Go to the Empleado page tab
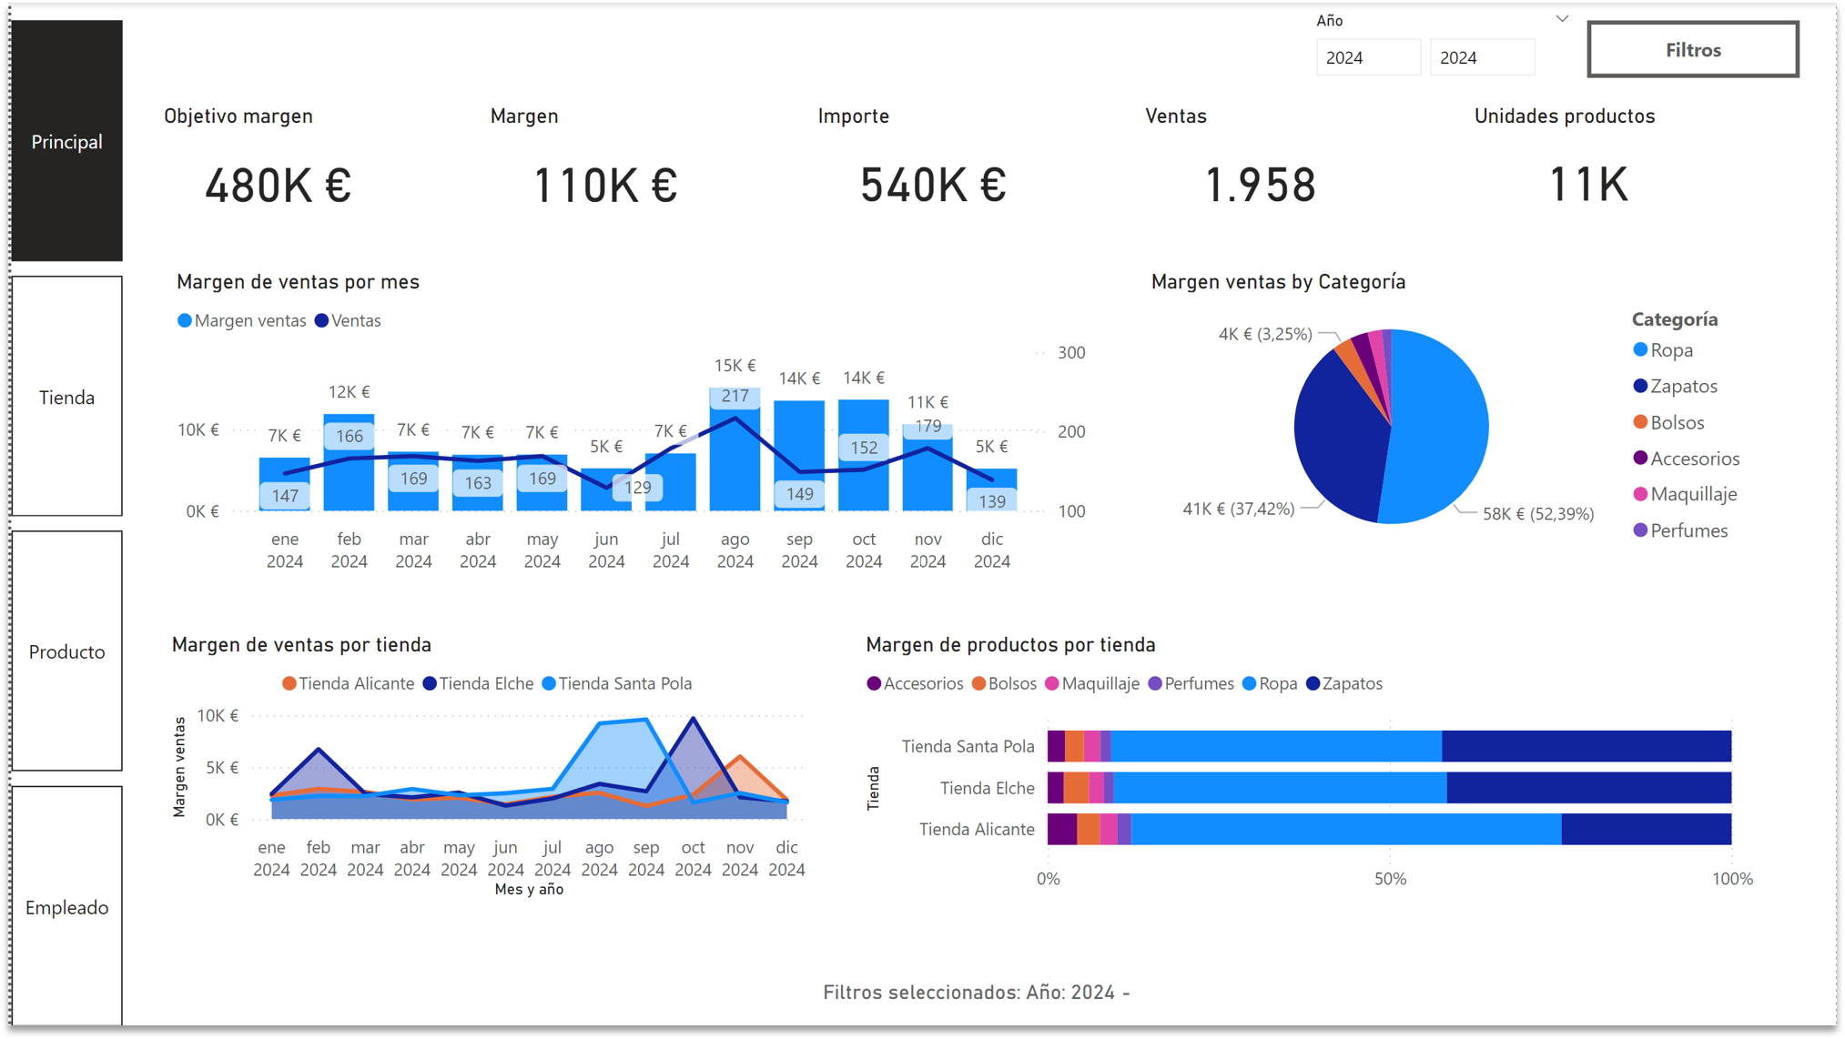Viewport: 1845px width, 1039px height. click(66, 907)
